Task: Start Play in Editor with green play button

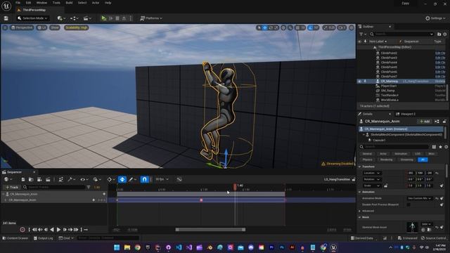Action: (x=103, y=18)
